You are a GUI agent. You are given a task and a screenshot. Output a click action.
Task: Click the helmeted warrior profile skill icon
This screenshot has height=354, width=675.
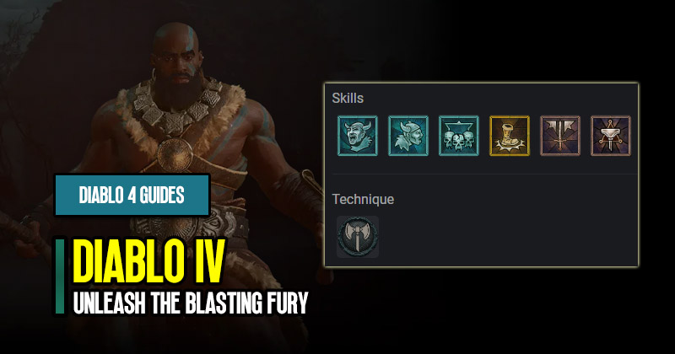[408, 136]
